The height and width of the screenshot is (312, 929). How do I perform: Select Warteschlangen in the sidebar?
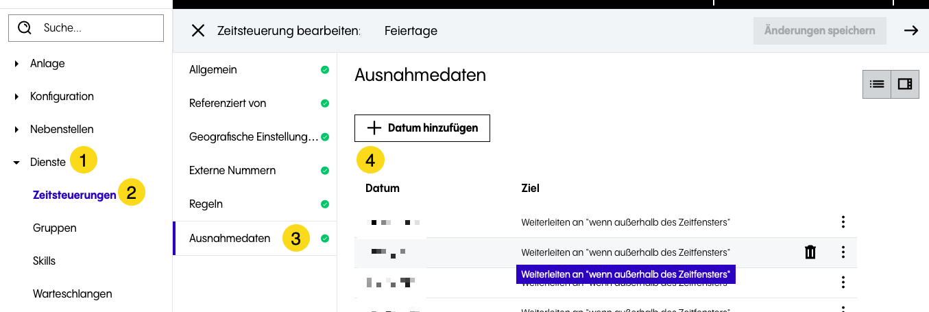[x=72, y=293]
